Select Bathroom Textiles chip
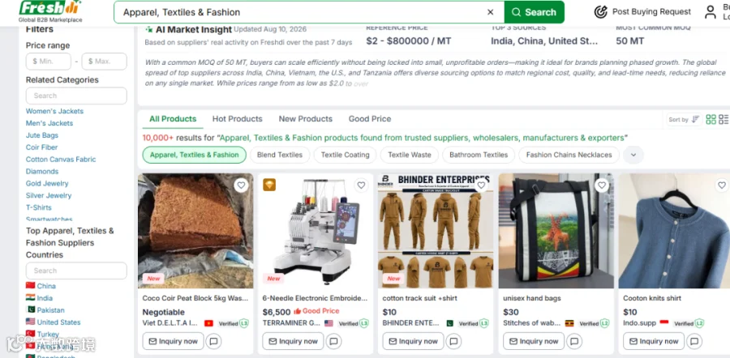 coord(479,155)
